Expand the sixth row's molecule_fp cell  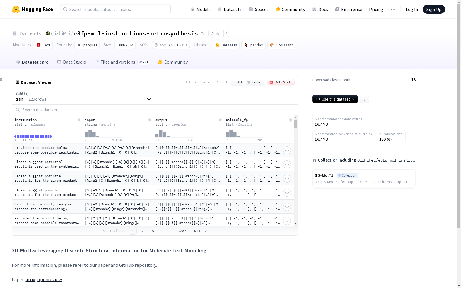tap(287, 221)
